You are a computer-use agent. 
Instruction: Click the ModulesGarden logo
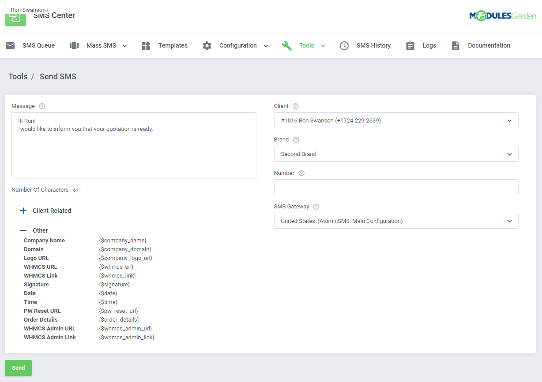(503, 15)
